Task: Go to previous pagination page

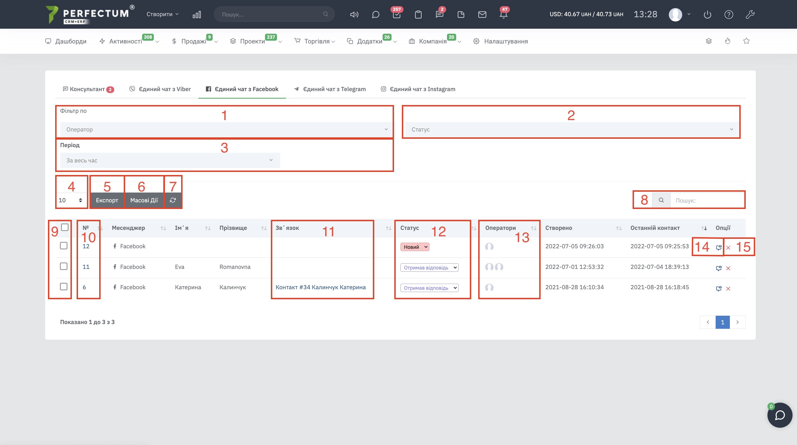Action: pos(708,322)
